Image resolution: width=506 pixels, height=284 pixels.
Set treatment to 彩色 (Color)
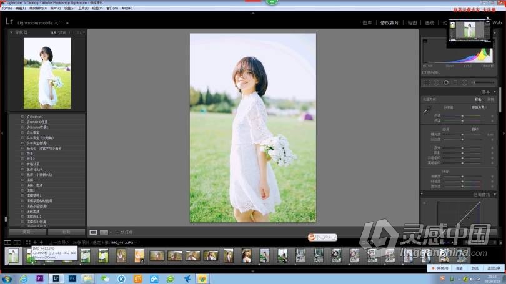tap(478, 100)
